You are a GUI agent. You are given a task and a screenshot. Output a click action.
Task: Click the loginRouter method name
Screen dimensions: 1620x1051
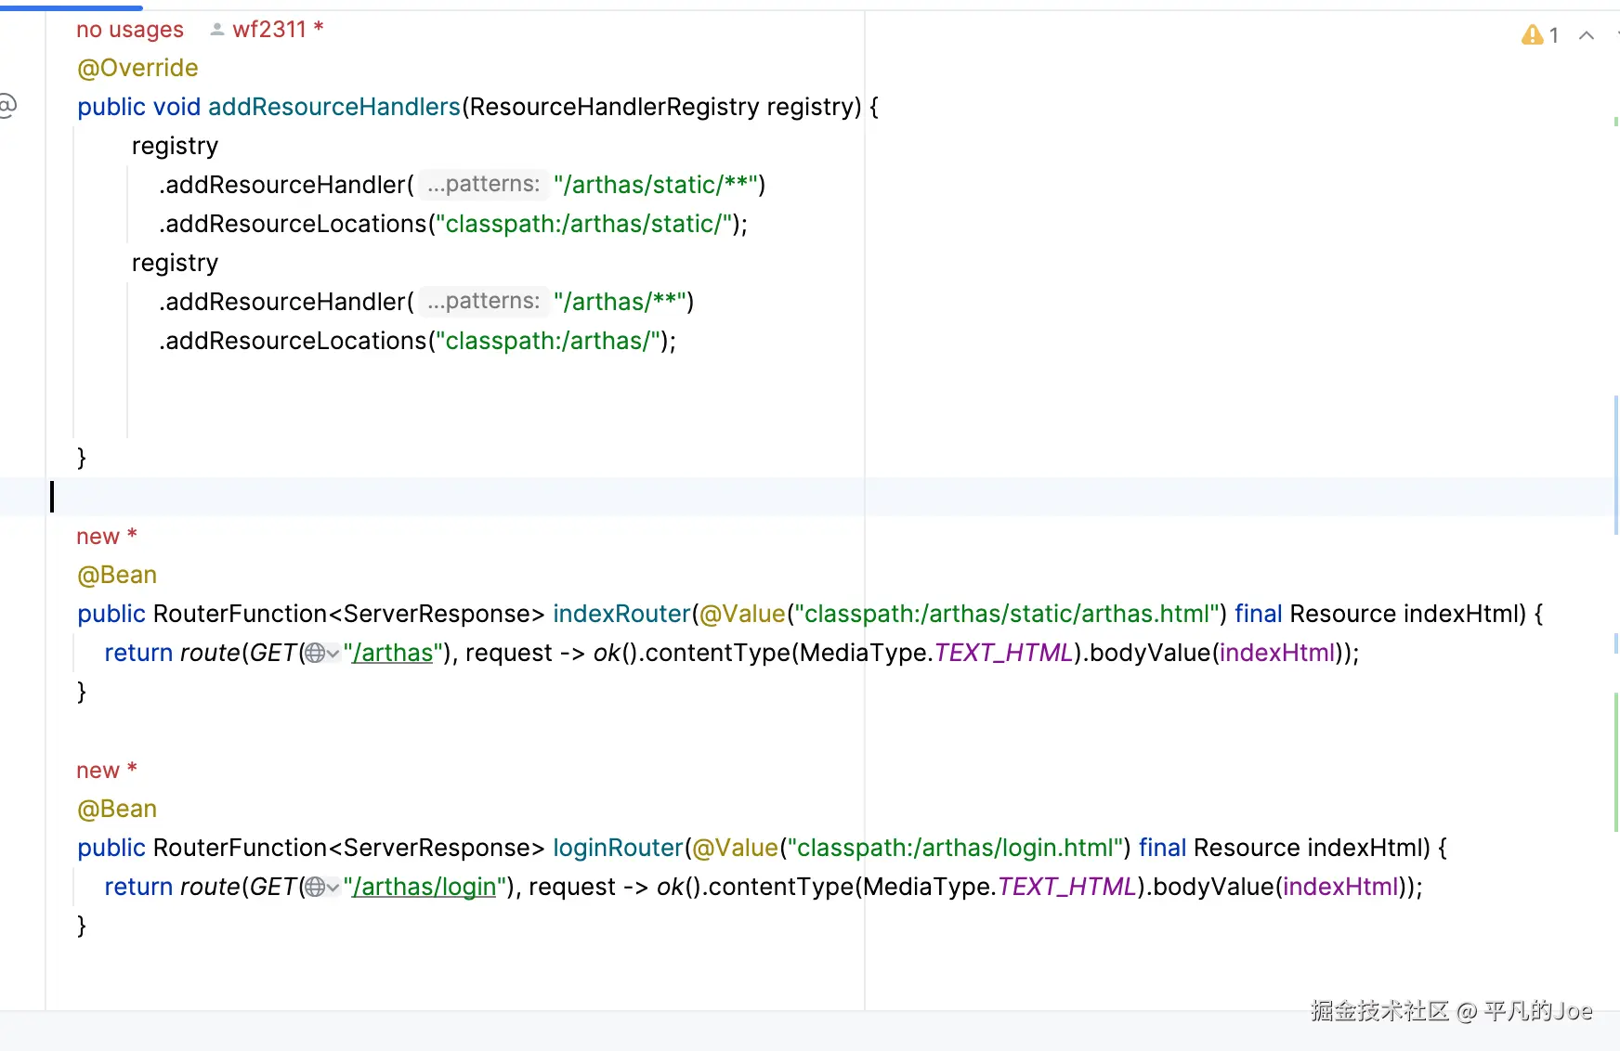point(619,848)
